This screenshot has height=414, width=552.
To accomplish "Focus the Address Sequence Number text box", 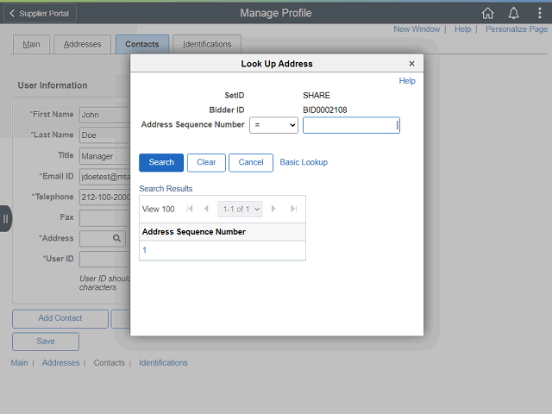I will click(x=351, y=125).
